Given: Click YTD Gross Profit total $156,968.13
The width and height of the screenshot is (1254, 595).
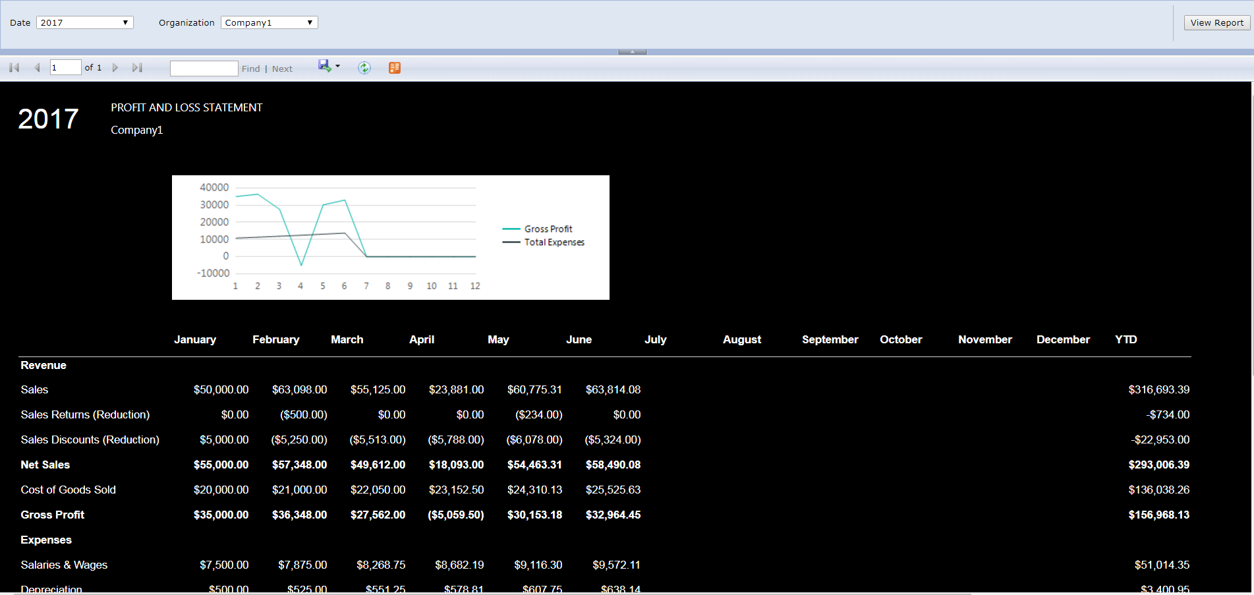Looking at the screenshot, I should (1158, 515).
